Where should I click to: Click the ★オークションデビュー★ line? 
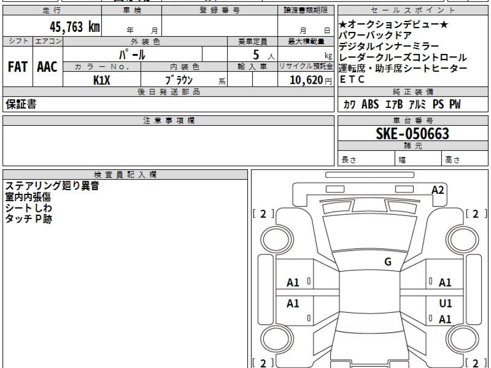[x=393, y=25]
